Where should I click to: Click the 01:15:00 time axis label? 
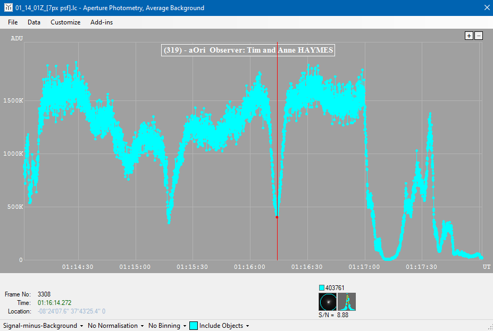point(135,267)
